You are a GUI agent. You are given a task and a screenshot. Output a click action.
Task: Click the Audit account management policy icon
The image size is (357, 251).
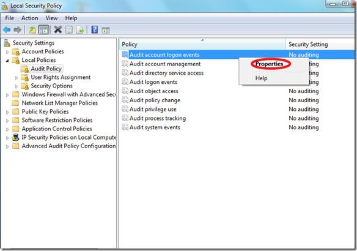click(x=125, y=64)
